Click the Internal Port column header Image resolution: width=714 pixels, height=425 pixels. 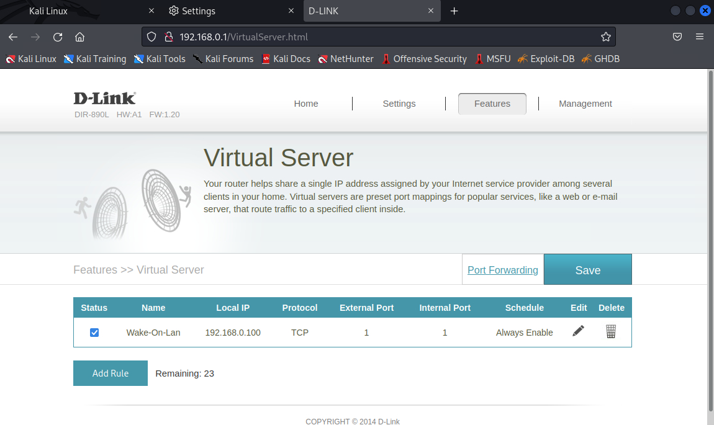[445, 308]
